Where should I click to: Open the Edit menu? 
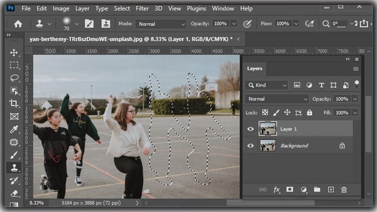pos(42,9)
